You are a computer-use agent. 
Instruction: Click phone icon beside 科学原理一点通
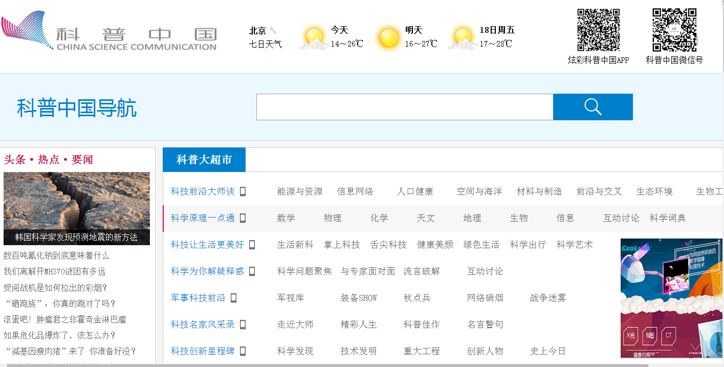tap(243, 218)
